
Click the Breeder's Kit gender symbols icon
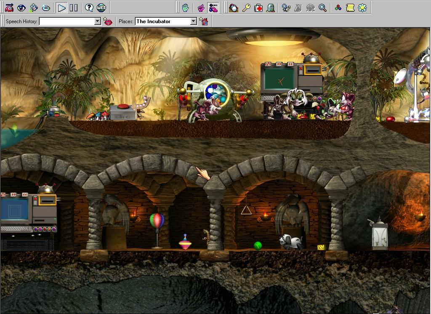point(286,8)
